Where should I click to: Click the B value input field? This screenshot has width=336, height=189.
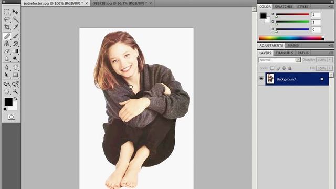316,29
